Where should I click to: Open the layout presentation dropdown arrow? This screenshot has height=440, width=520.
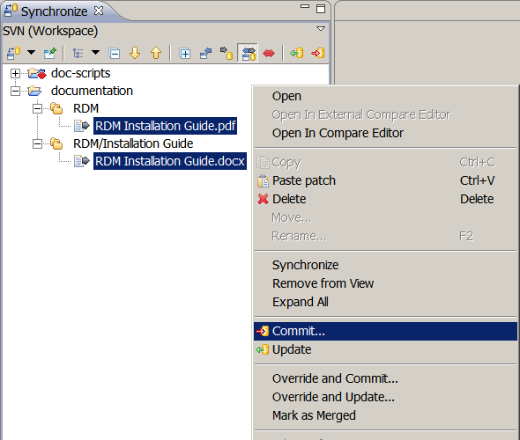95,52
